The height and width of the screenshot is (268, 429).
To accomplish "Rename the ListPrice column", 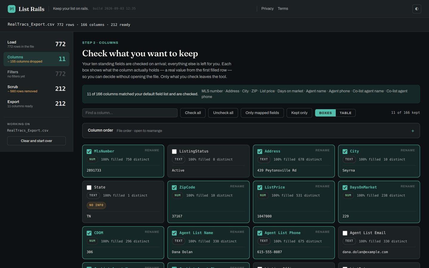I will click(322, 186).
